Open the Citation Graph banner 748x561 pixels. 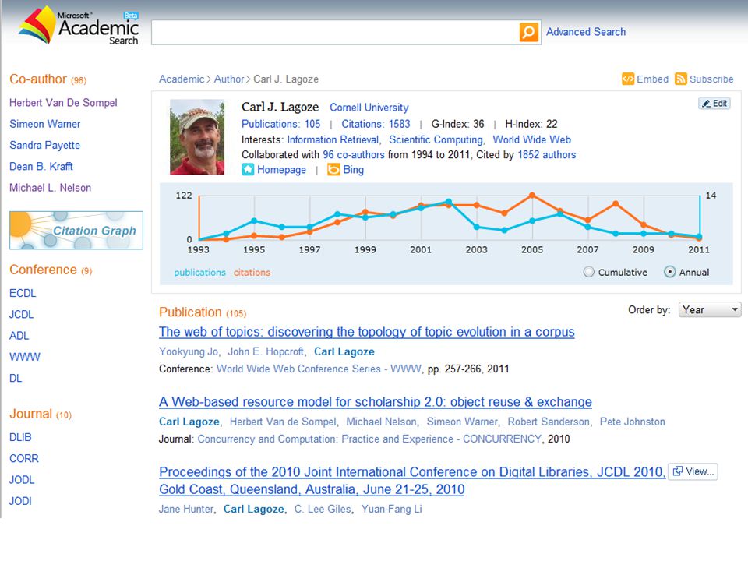76,231
